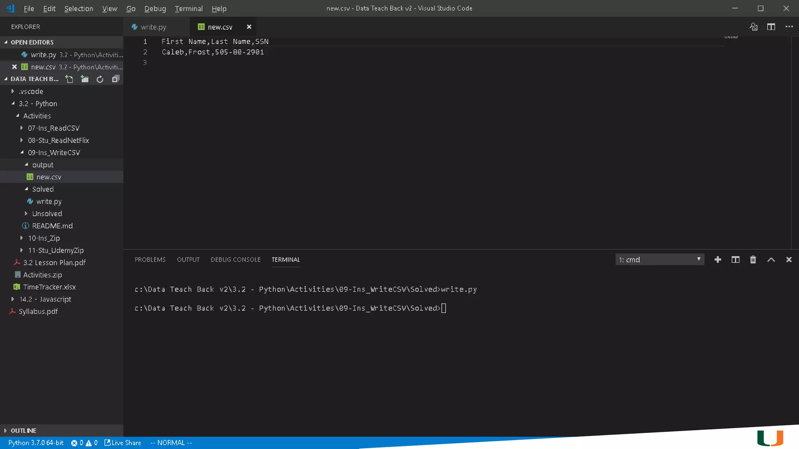Open the source control changes icon
The height and width of the screenshot is (449, 799).
[753, 27]
